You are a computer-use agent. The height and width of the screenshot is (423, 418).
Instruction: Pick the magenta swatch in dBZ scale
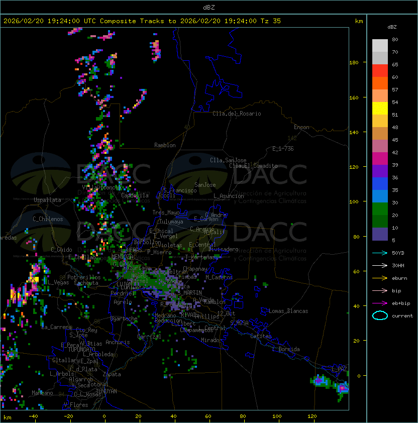[380, 159]
